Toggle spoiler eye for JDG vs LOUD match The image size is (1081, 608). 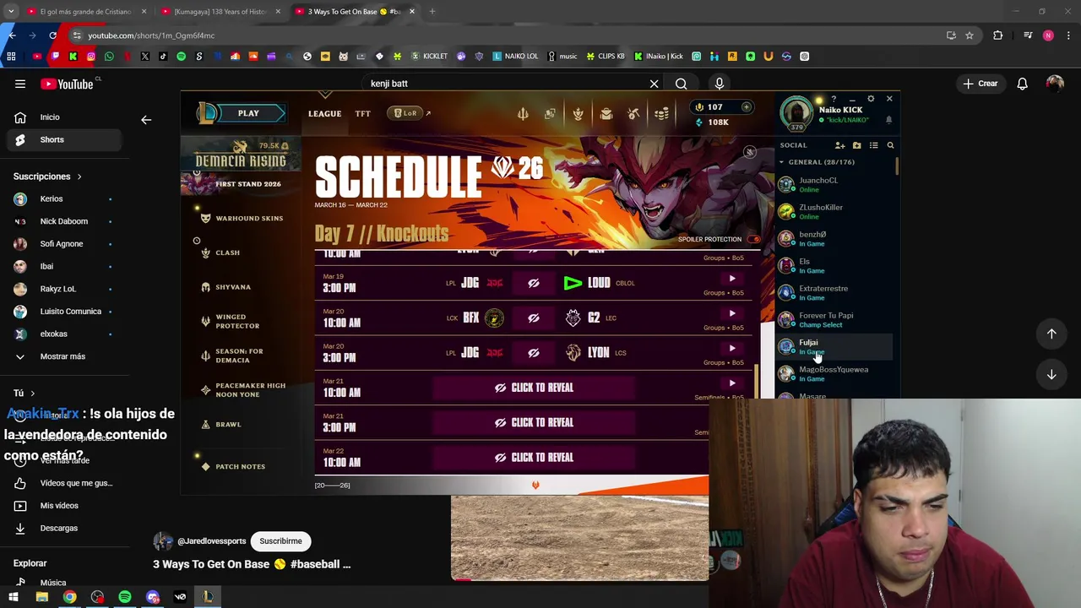pos(533,284)
